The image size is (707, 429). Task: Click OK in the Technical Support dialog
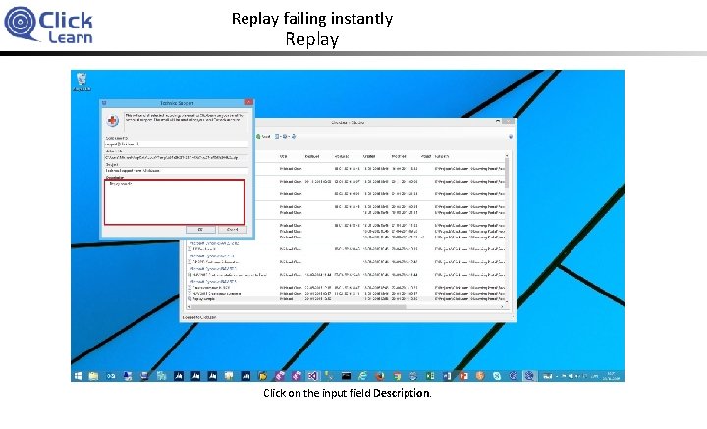coord(200,230)
